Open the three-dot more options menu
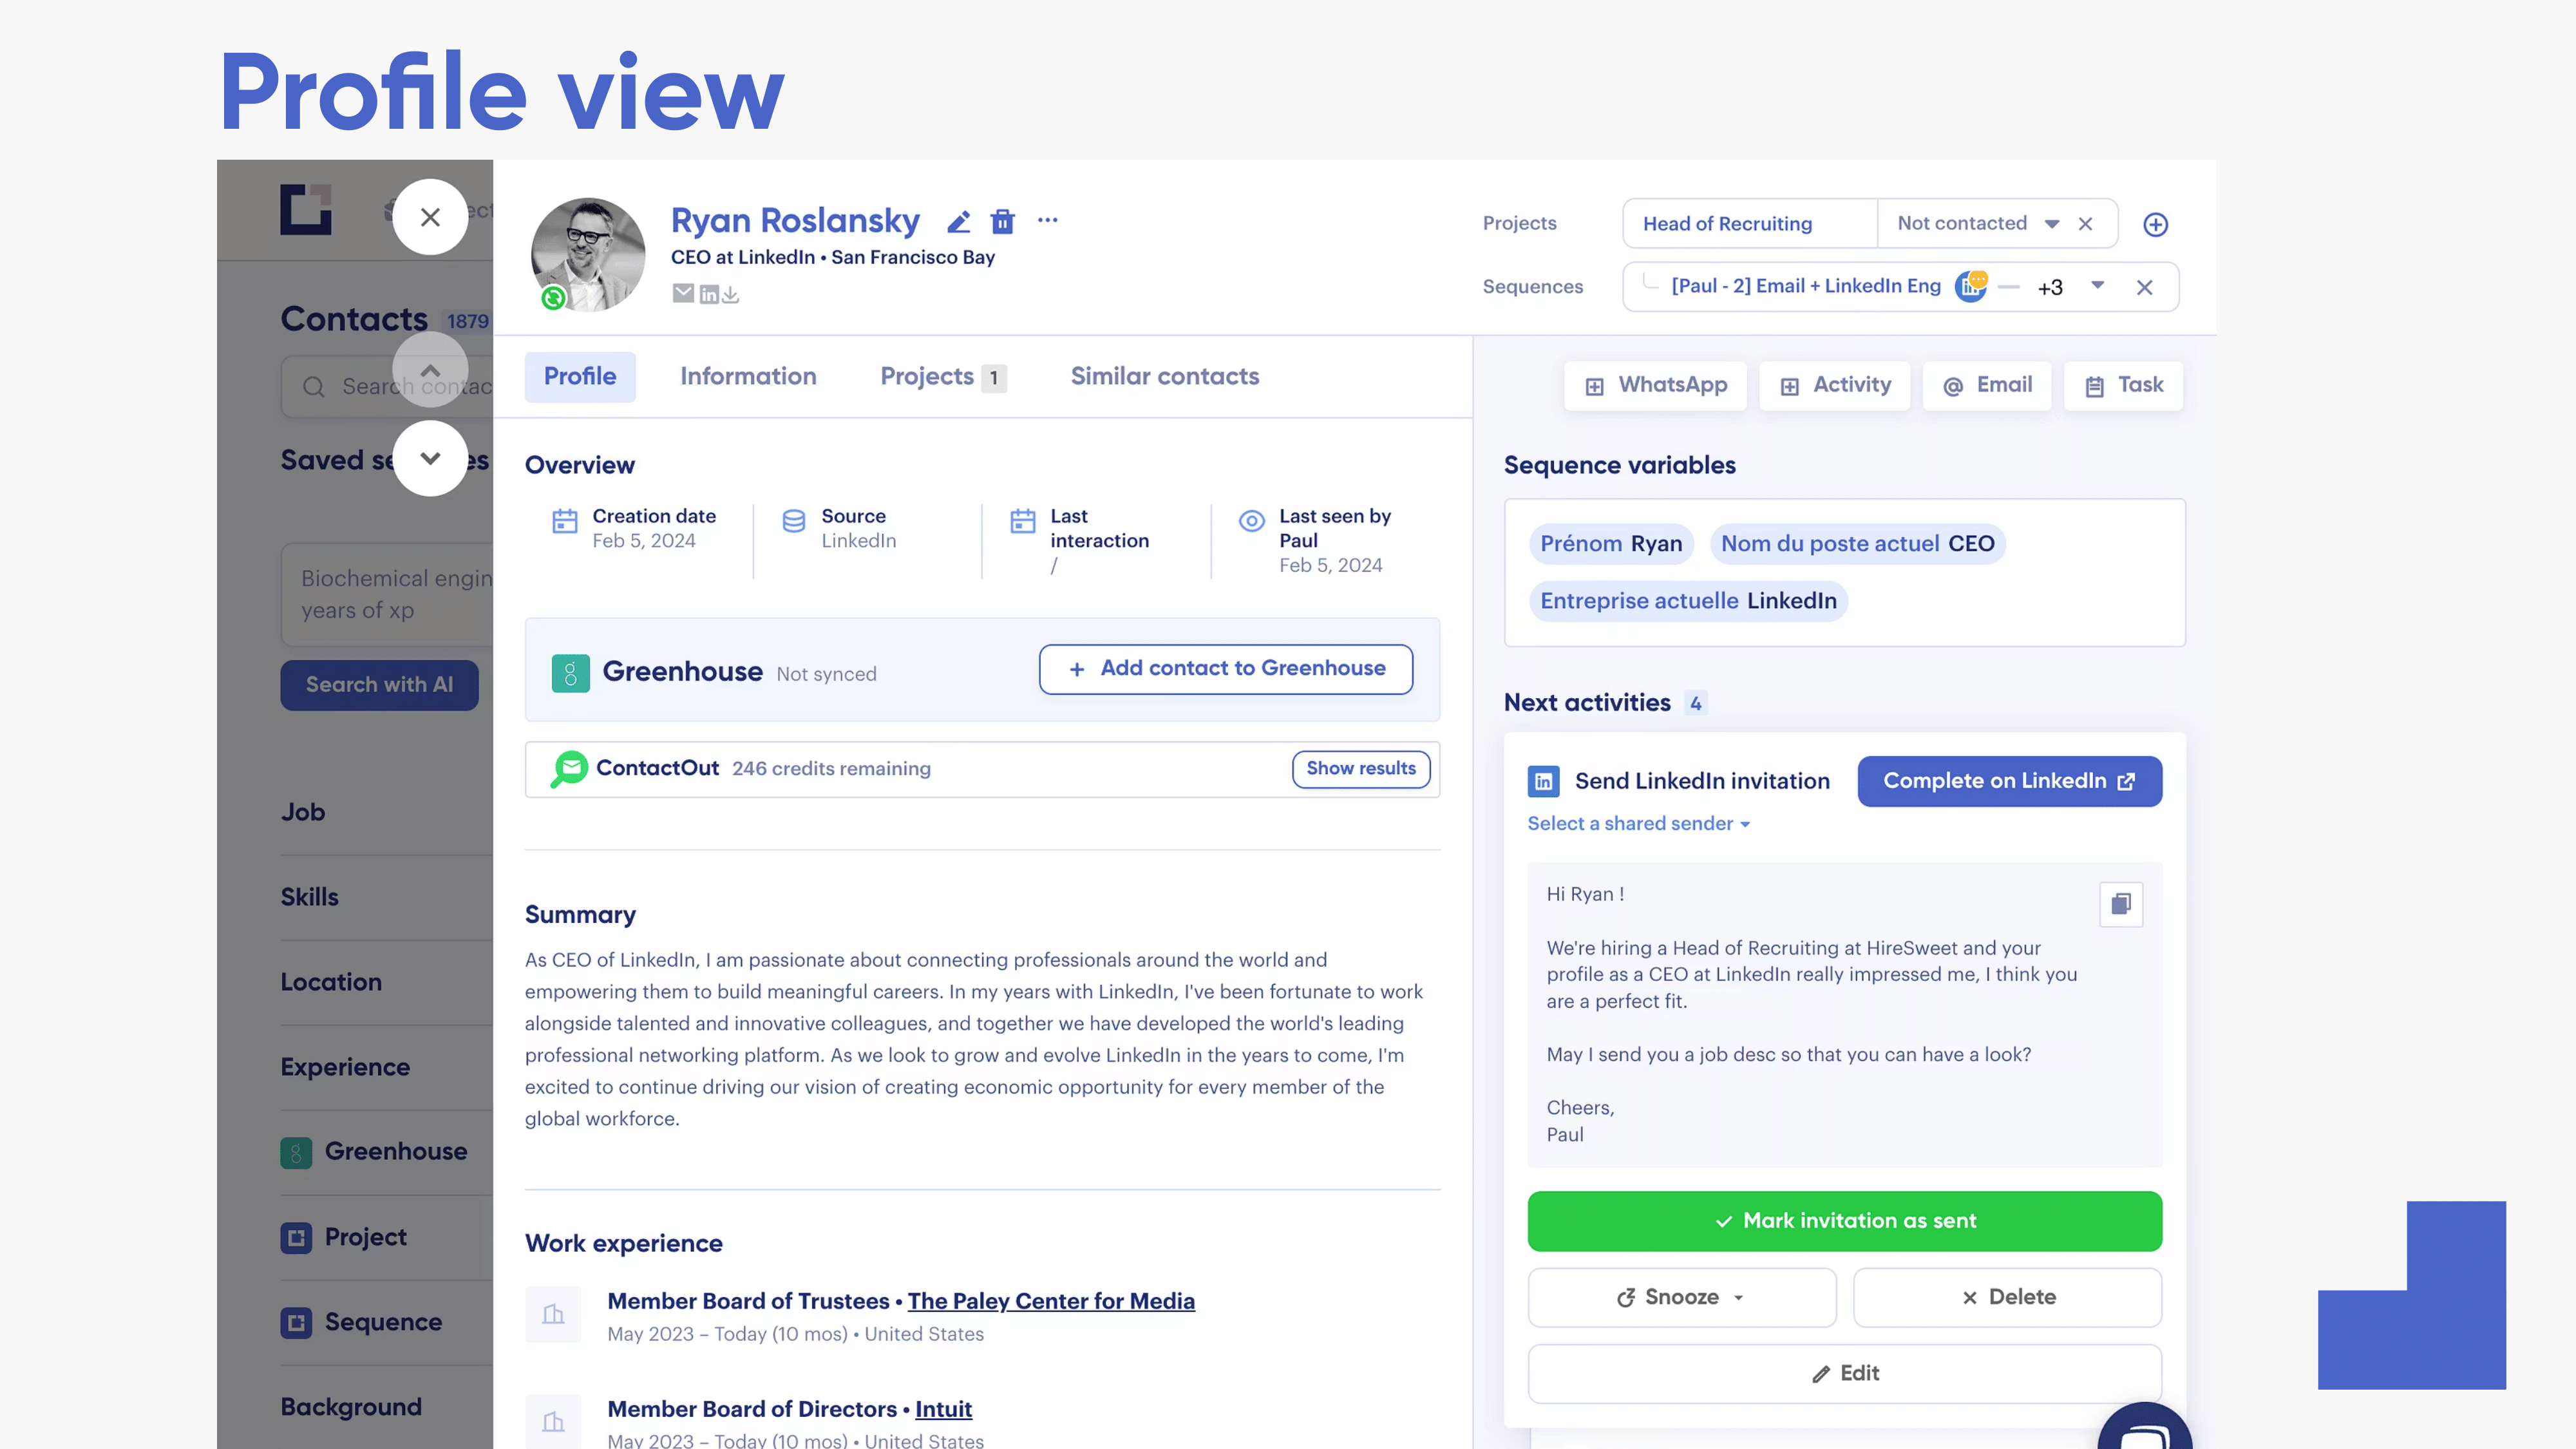The width and height of the screenshot is (2576, 1449). pos(1047,220)
